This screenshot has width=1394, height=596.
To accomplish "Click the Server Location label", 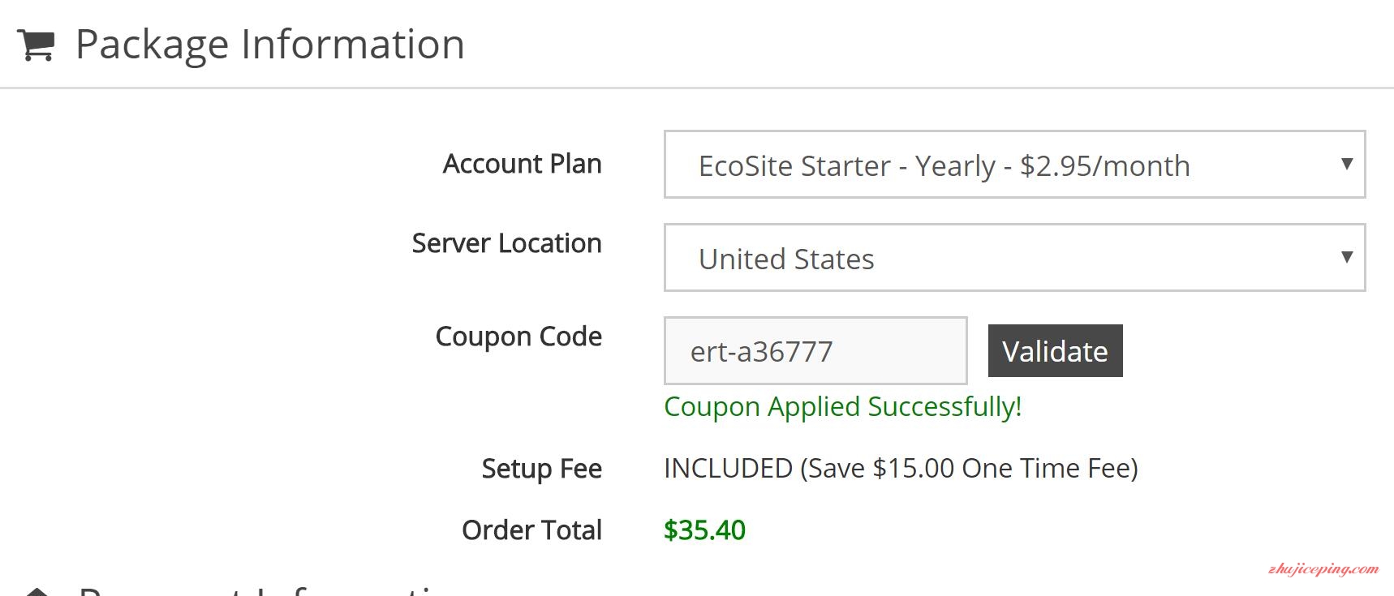I will pos(506,243).
